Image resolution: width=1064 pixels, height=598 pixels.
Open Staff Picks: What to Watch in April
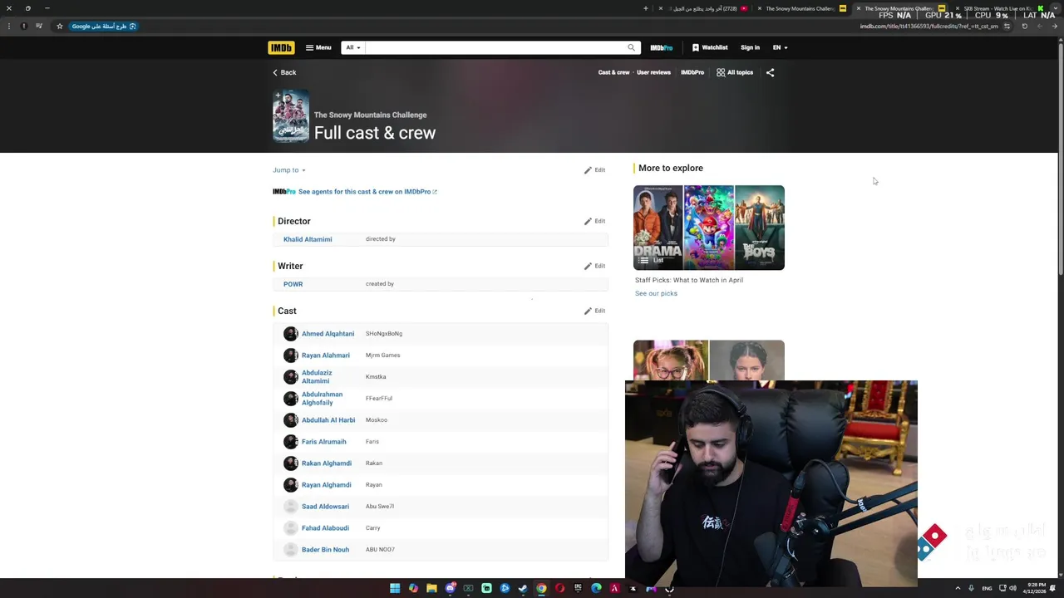coord(689,280)
